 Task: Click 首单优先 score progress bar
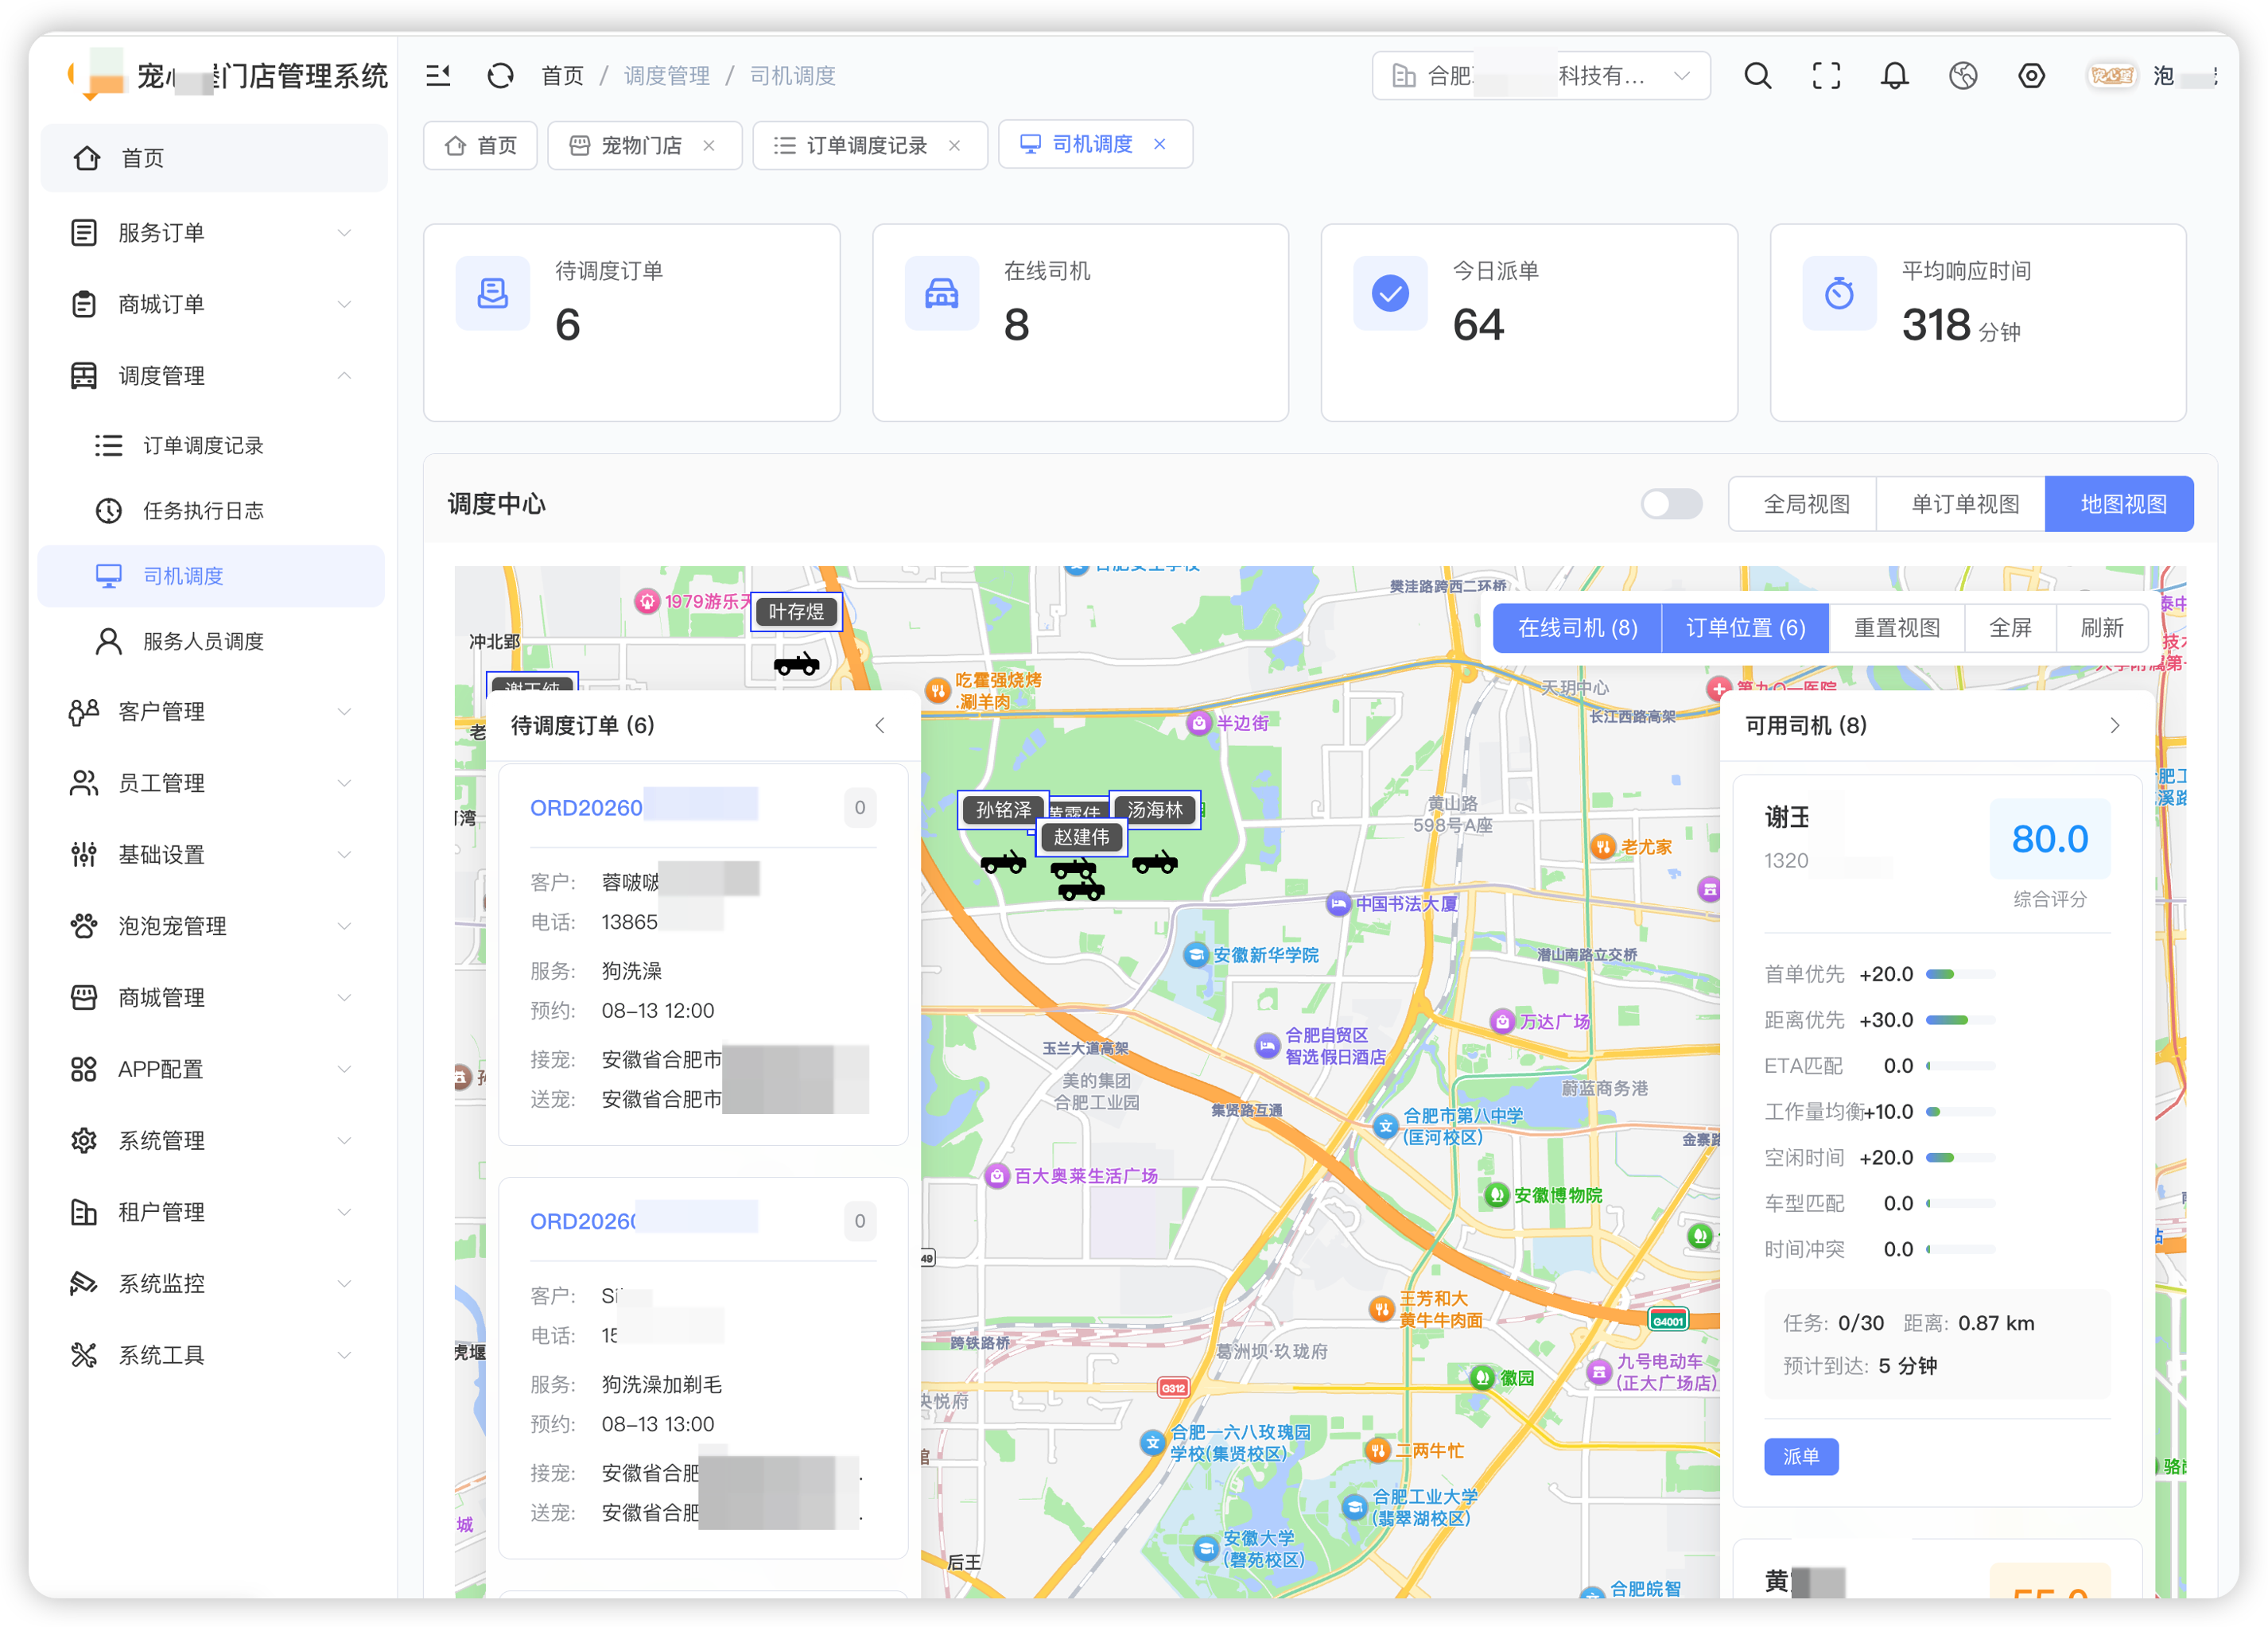coord(1960,974)
